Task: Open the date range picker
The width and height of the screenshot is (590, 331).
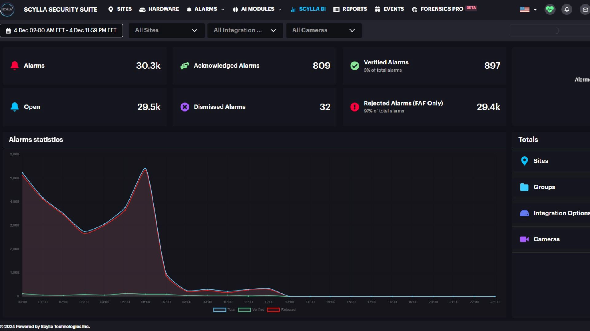Action: click(61, 30)
